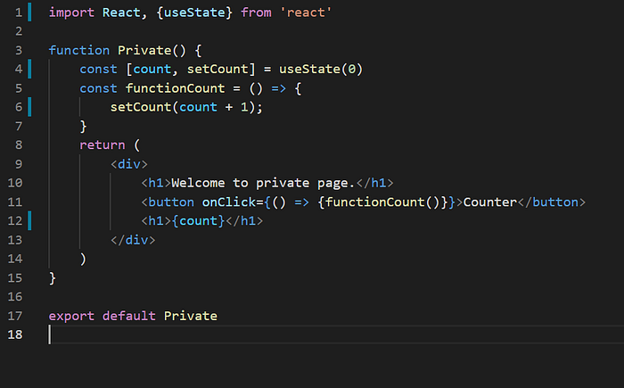This screenshot has width=624, height=388.
Task: Click 'functionCount' in its declaration on line 5
Action: click(175, 88)
